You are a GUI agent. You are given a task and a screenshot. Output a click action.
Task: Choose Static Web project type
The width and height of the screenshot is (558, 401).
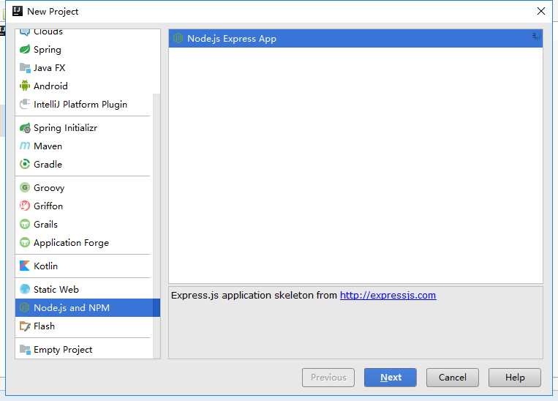tap(84, 289)
